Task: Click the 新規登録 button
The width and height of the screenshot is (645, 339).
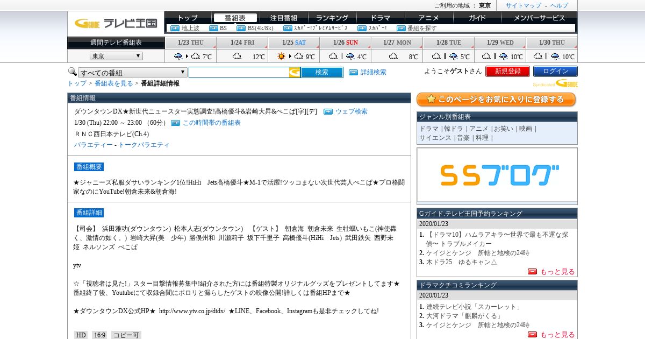Action: click(507, 71)
